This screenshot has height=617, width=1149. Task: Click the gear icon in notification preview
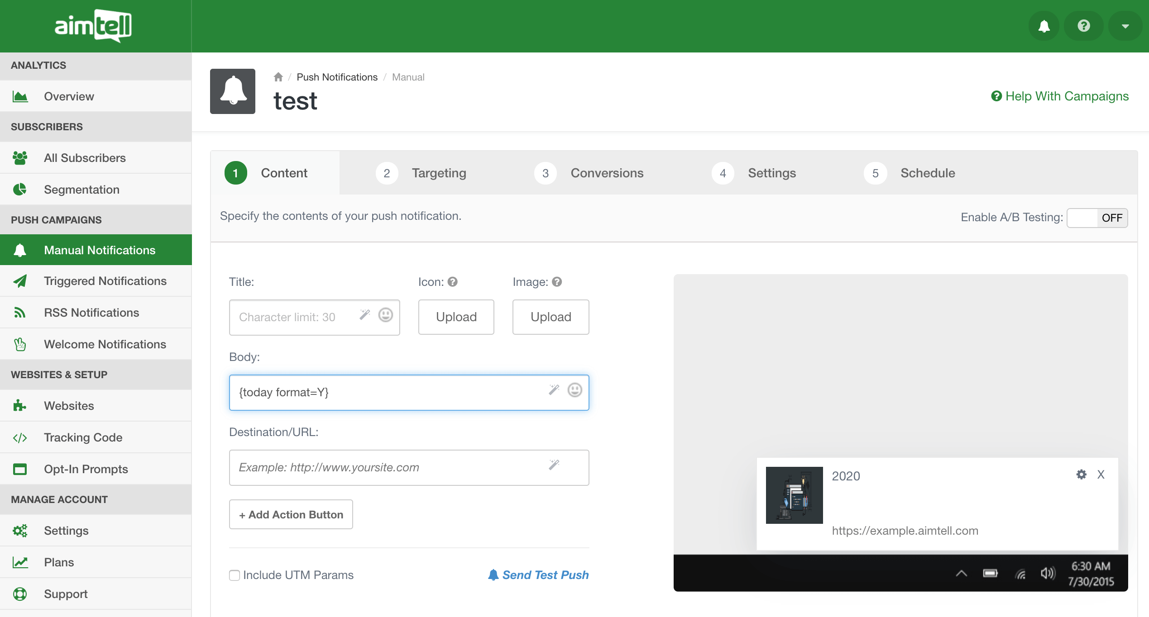tap(1081, 474)
